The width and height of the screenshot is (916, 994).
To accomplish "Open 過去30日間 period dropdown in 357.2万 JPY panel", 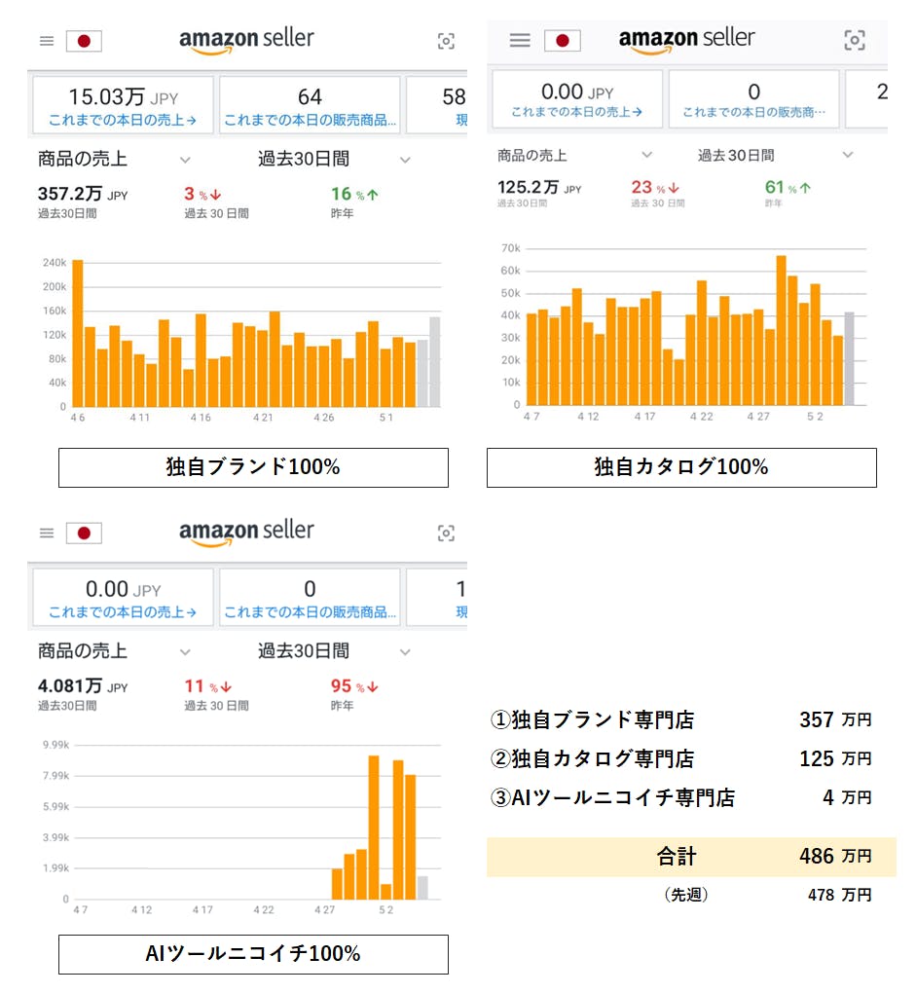I will click(405, 160).
